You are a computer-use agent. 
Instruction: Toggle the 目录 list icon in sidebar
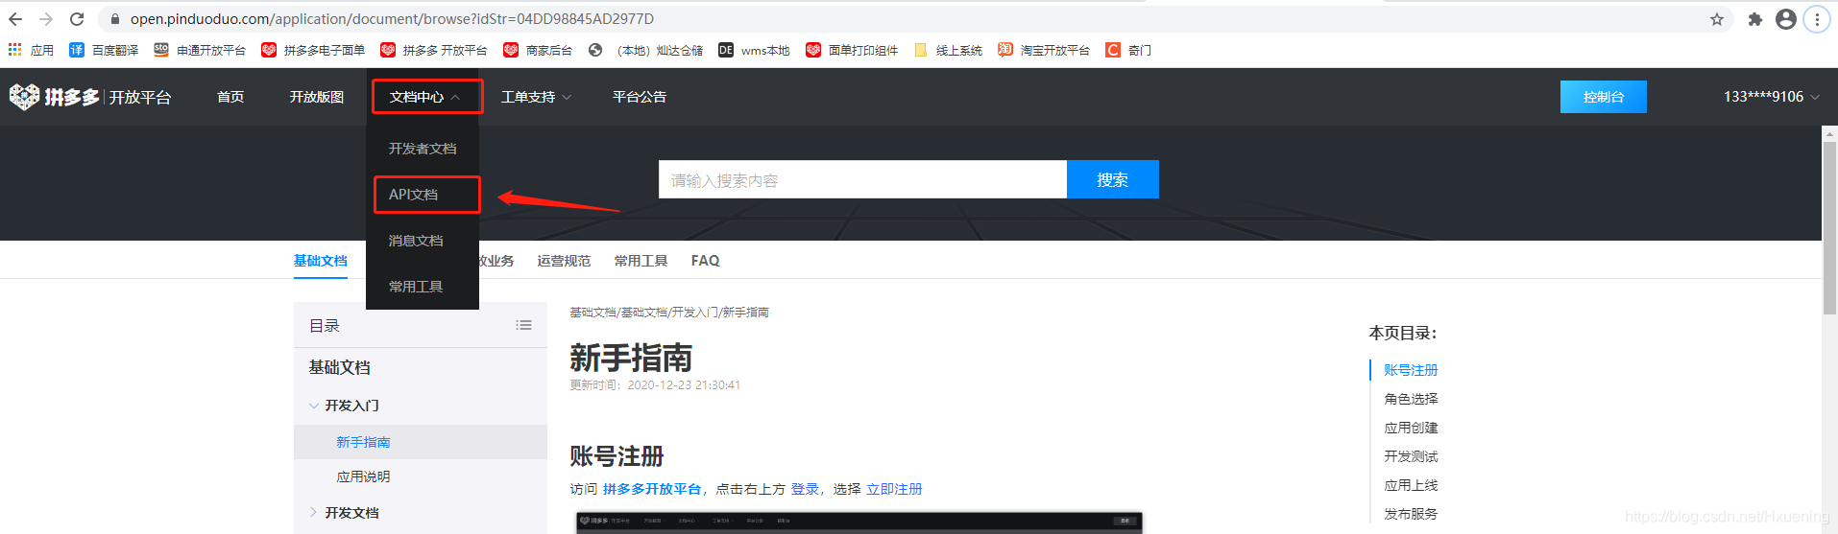click(x=523, y=326)
